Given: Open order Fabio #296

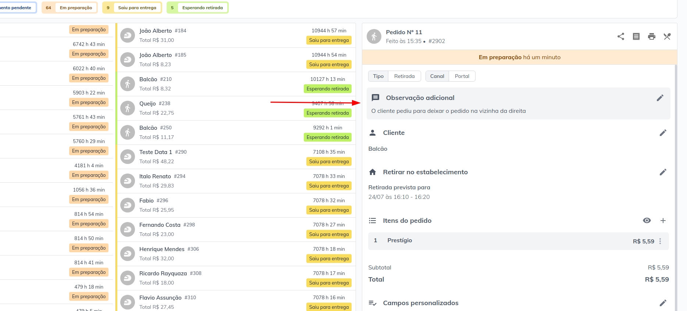Looking at the screenshot, I should [236, 205].
